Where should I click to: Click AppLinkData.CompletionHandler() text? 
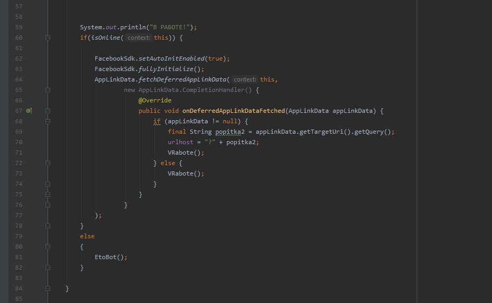(195, 90)
